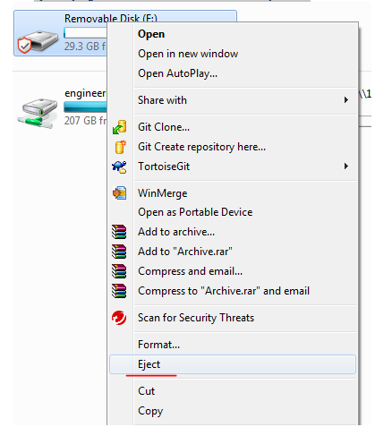Click the WinMerge icon

pos(119,193)
